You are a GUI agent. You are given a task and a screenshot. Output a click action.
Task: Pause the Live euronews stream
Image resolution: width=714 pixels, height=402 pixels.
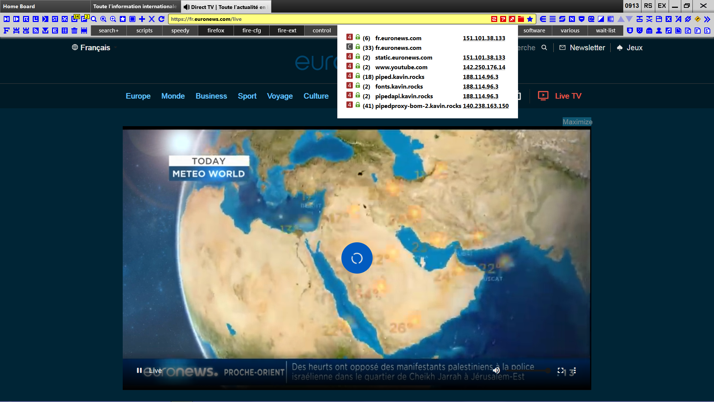coord(139,370)
